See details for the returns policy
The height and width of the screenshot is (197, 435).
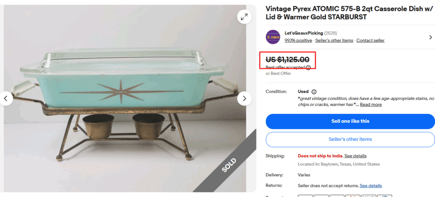coord(371,186)
